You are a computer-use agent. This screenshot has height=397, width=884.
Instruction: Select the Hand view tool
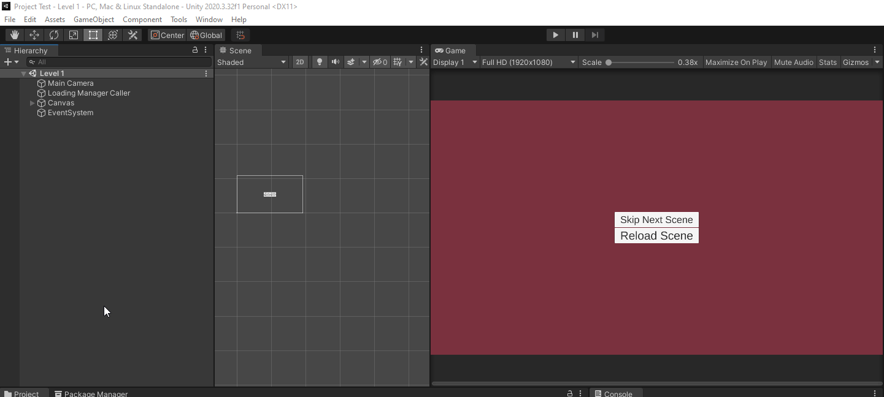click(x=14, y=34)
